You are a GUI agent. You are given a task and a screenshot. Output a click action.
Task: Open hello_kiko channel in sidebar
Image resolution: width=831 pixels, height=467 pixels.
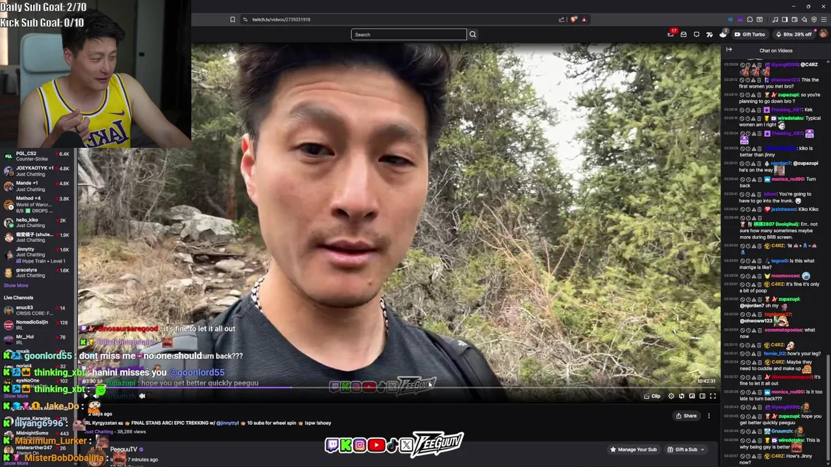(37, 222)
